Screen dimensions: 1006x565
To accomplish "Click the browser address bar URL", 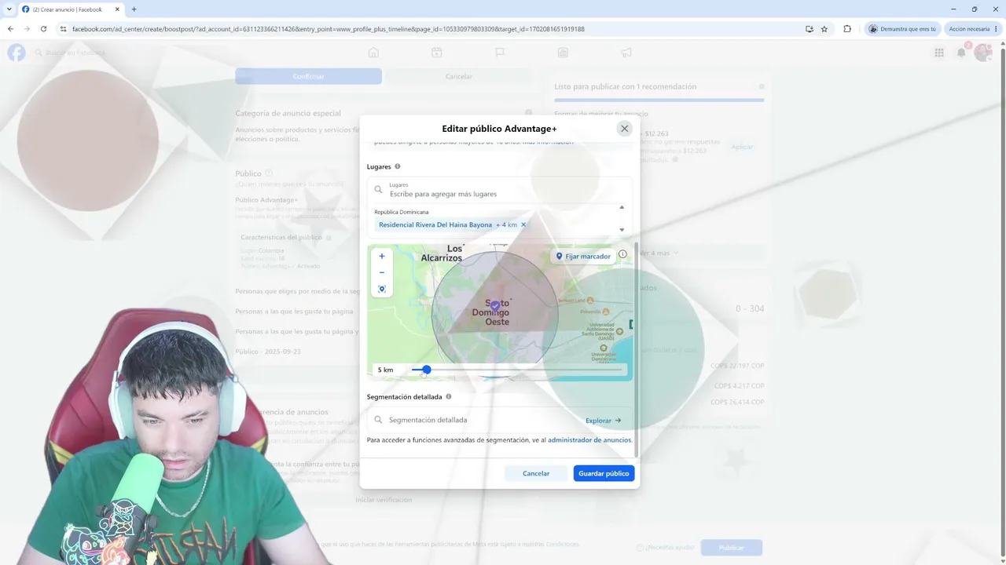I will (328, 29).
